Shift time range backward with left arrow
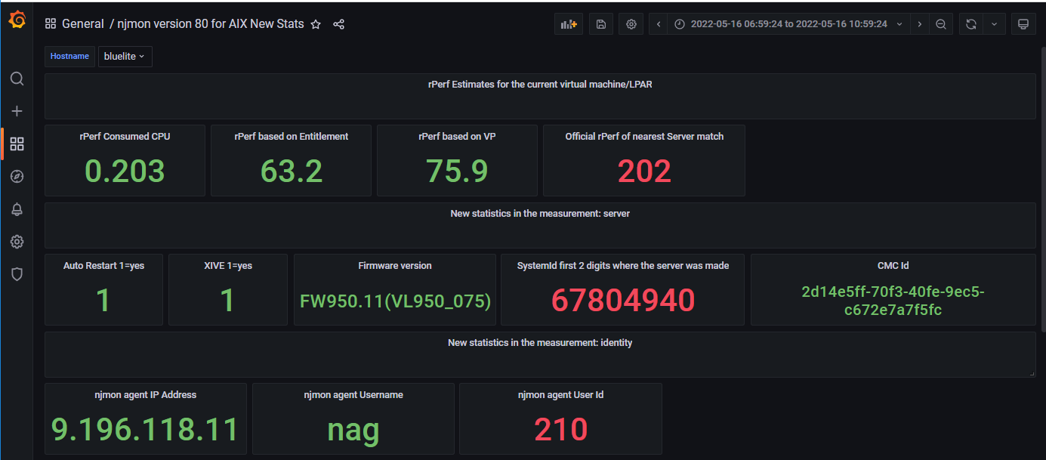The image size is (1046, 460). 659,24
